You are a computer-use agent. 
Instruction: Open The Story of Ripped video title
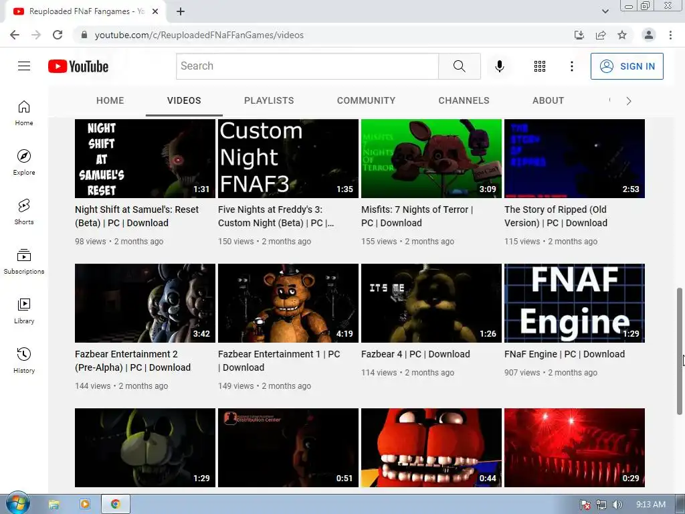[556, 216]
